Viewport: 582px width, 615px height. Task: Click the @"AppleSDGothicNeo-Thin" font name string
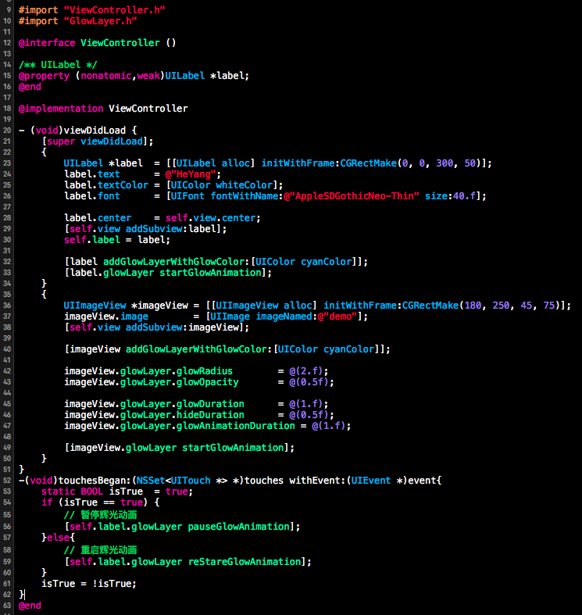click(x=352, y=196)
